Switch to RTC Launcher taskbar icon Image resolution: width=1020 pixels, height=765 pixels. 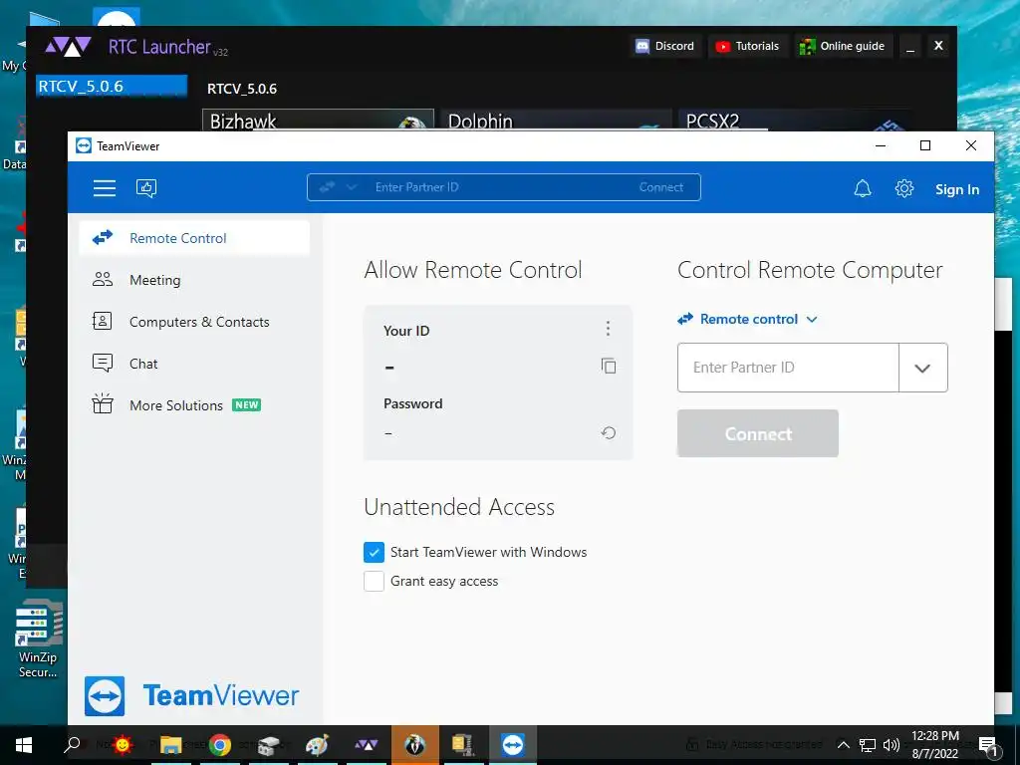click(x=367, y=745)
